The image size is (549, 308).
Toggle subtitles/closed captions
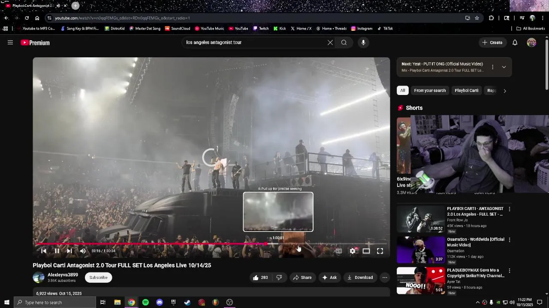tap(339, 251)
